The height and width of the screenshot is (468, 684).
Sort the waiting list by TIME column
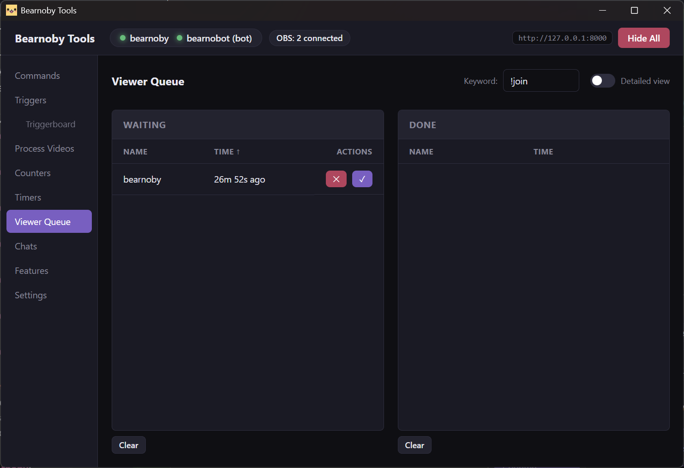click(x=227, y=152)
